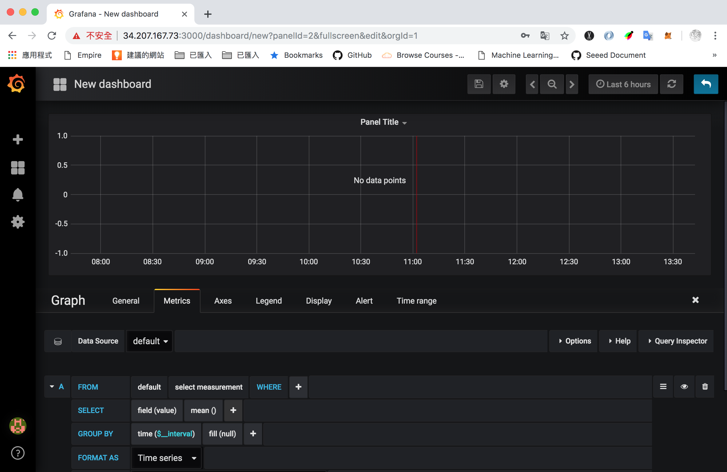The image size is (727, 472).
Task: Shift time range backward with left arrow
Action: coord(532,84)
